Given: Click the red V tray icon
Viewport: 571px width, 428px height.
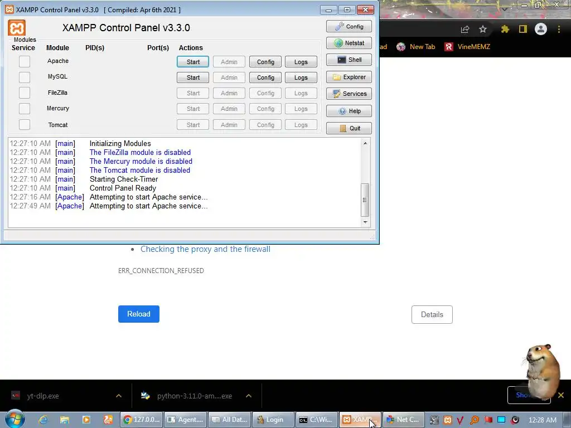Looking at the screenshot, I should click(460, 420).
